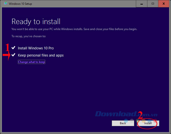Go back with the Back button
Image resolution: width=171 pixels, height=134 pixels.
(x=123, y=123)
